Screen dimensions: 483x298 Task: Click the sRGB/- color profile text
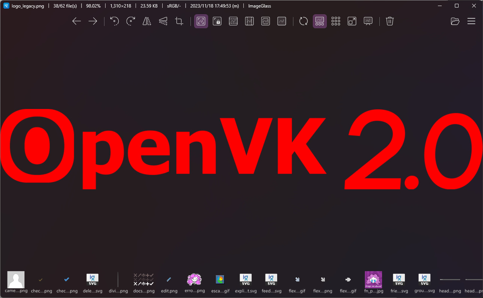(x=175, y=6)
